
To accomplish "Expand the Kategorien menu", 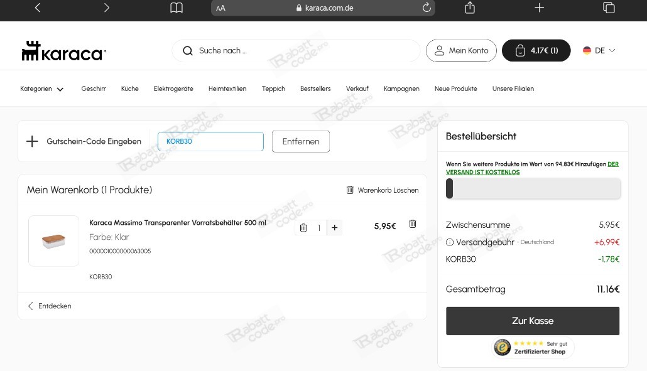I will click(x=41, y=89).
